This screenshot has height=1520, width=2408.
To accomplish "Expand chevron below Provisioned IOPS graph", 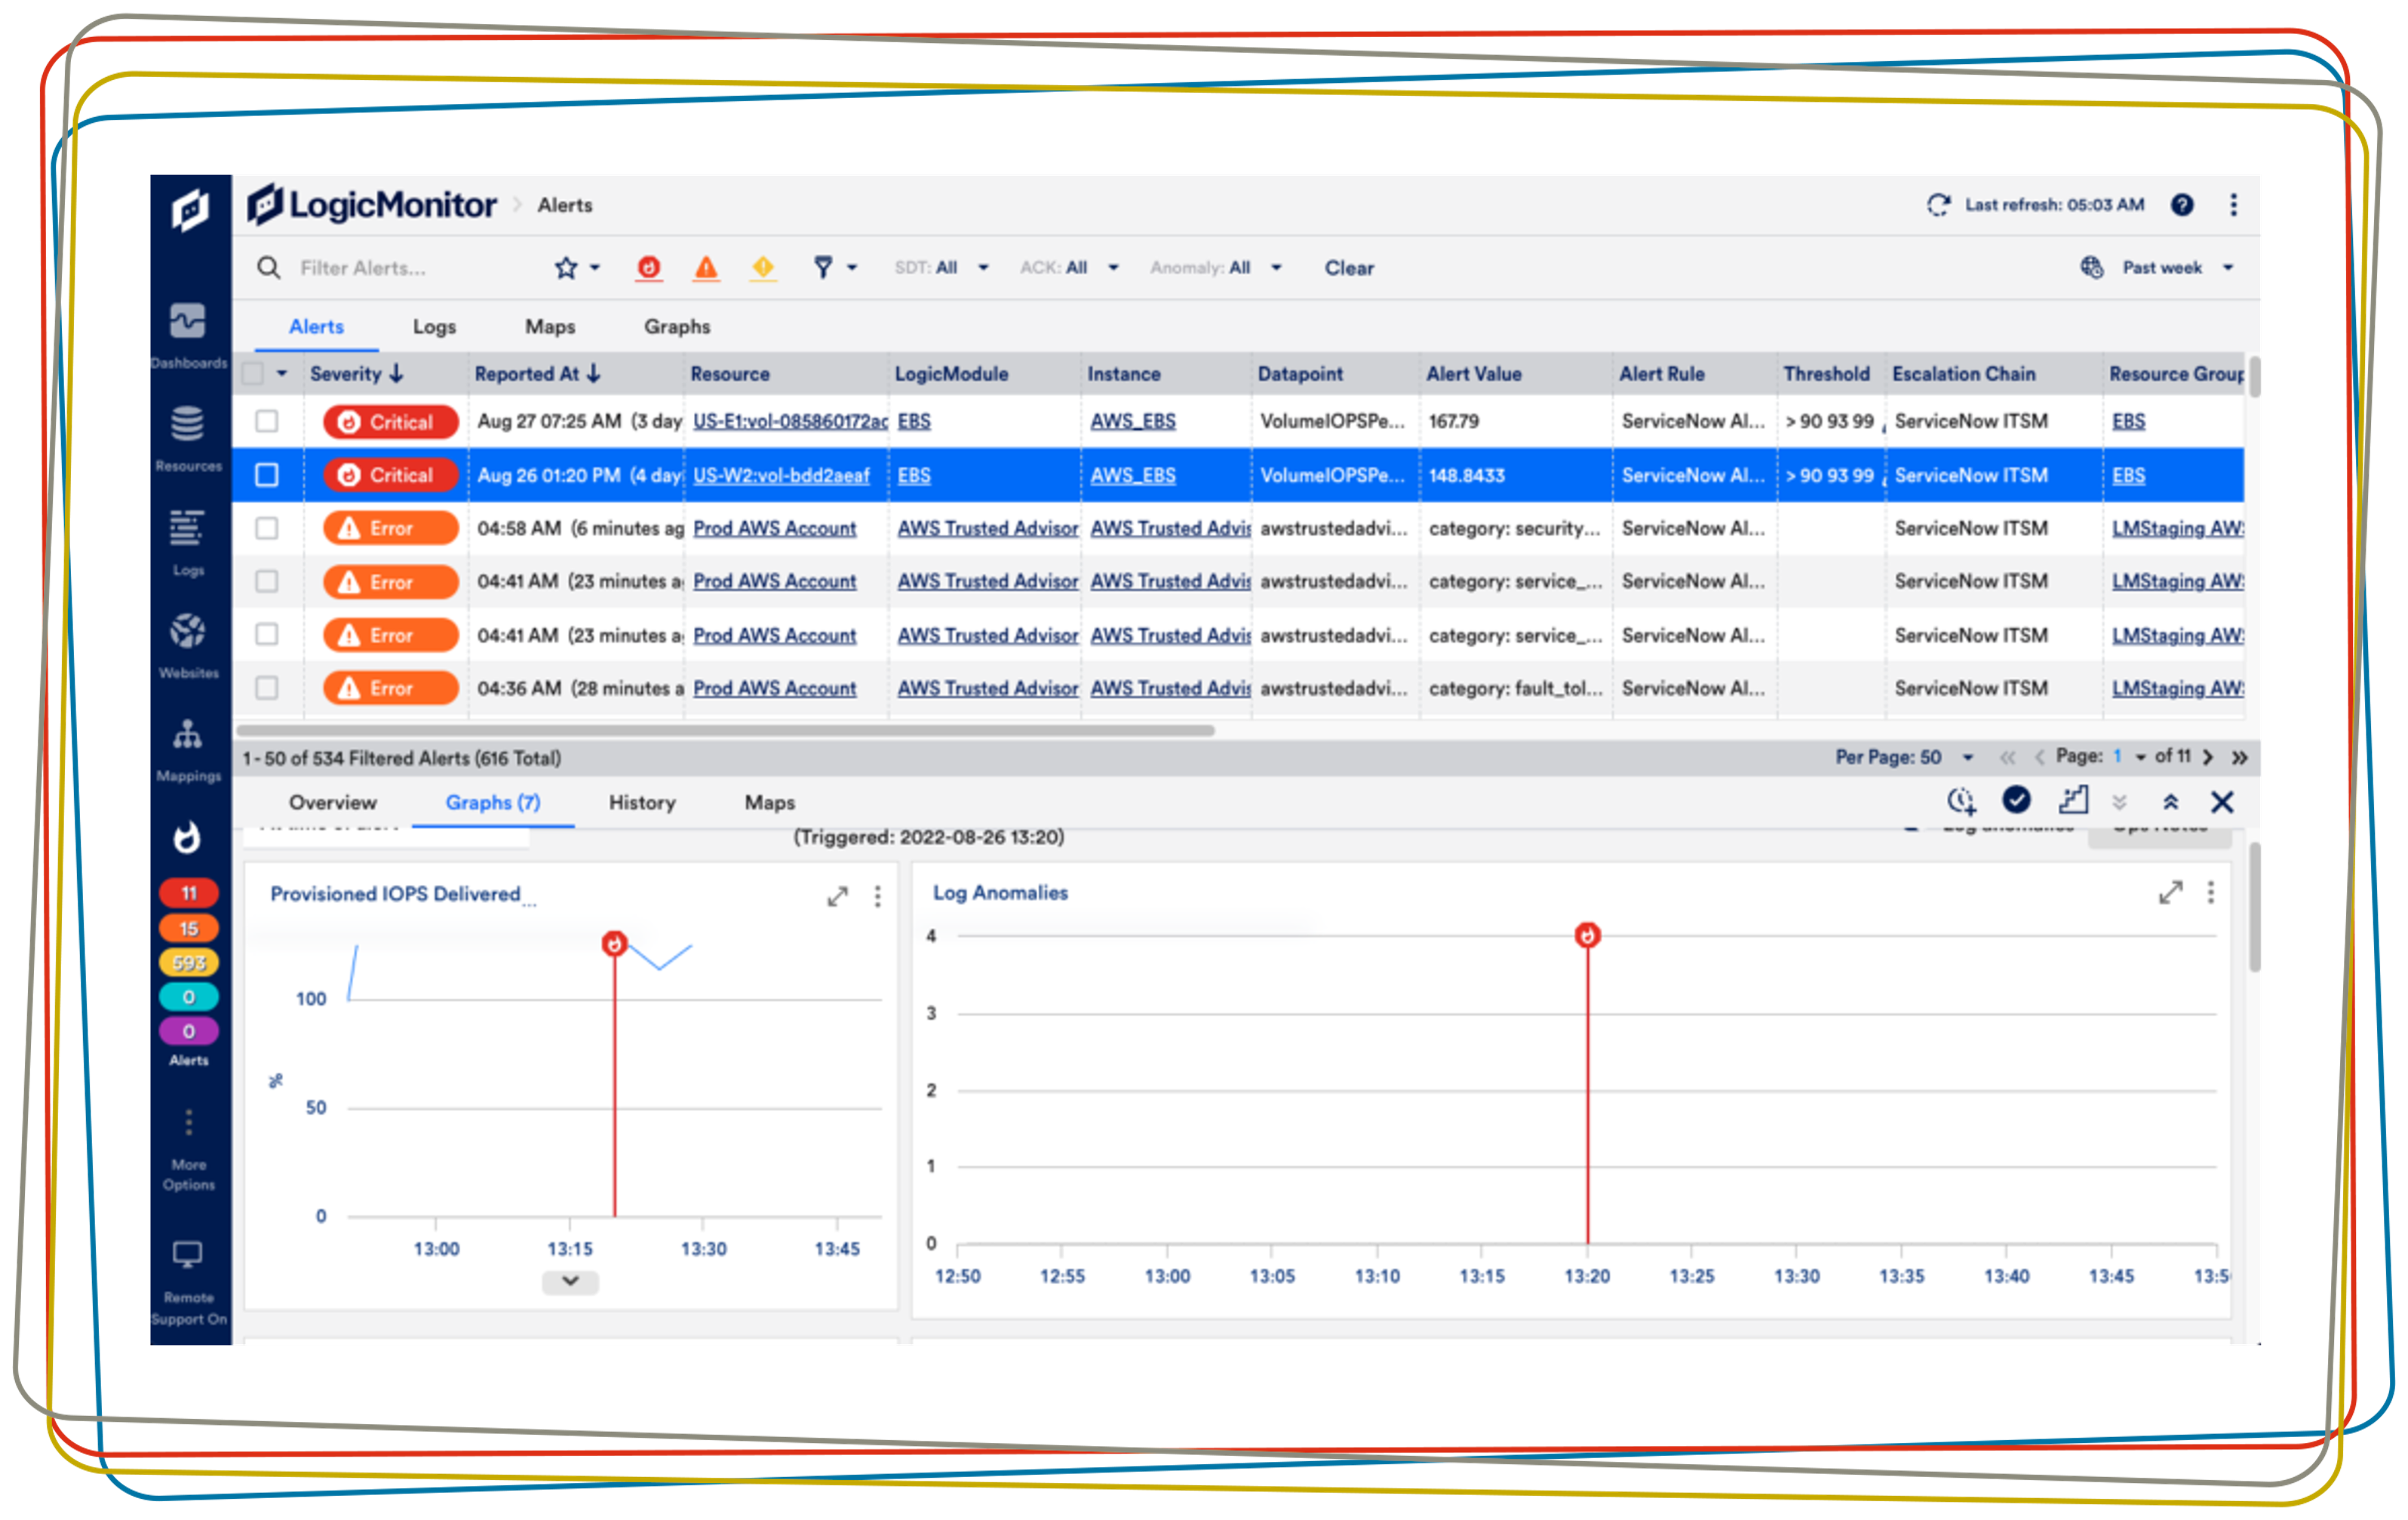I will [570, 1281].
